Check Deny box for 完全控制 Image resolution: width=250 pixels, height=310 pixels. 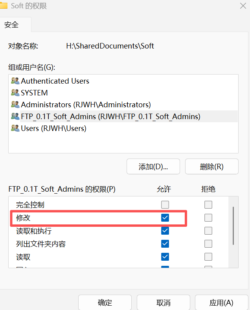point(208,205)
